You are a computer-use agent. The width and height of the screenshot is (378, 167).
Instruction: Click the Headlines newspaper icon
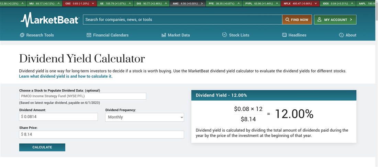[284, 35]
